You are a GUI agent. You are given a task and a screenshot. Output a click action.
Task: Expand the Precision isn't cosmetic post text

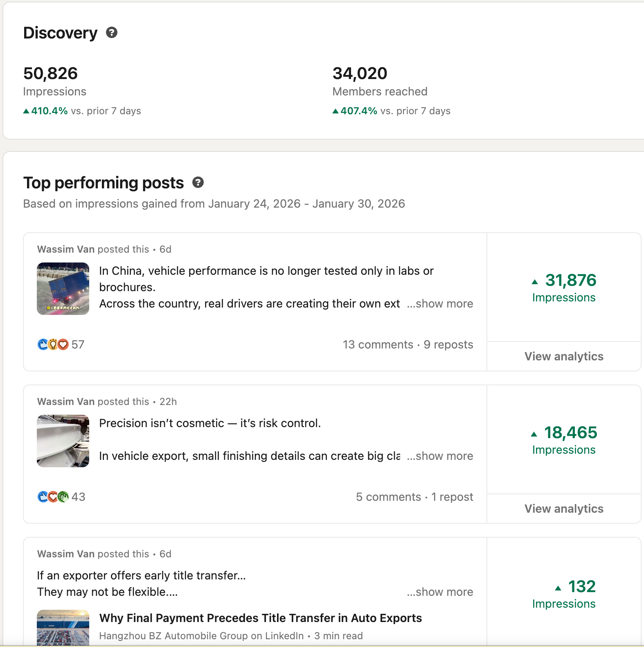point(440,456)
